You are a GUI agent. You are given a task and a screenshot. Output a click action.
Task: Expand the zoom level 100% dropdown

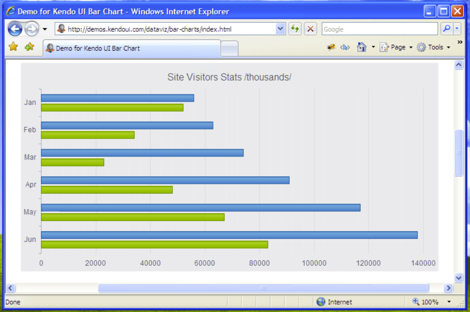coord(449,302)
